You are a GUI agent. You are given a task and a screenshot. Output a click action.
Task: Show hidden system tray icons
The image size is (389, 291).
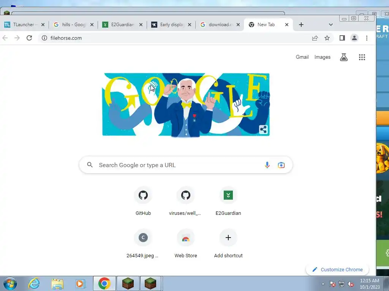323,284
